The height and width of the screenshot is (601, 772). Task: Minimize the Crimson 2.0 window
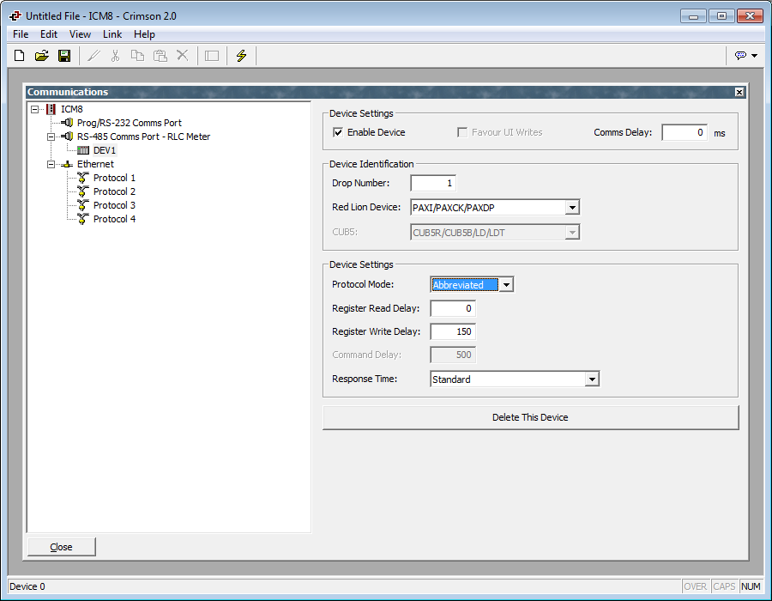[x=693, y=16]
